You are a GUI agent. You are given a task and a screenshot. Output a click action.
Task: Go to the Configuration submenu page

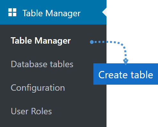38,88
